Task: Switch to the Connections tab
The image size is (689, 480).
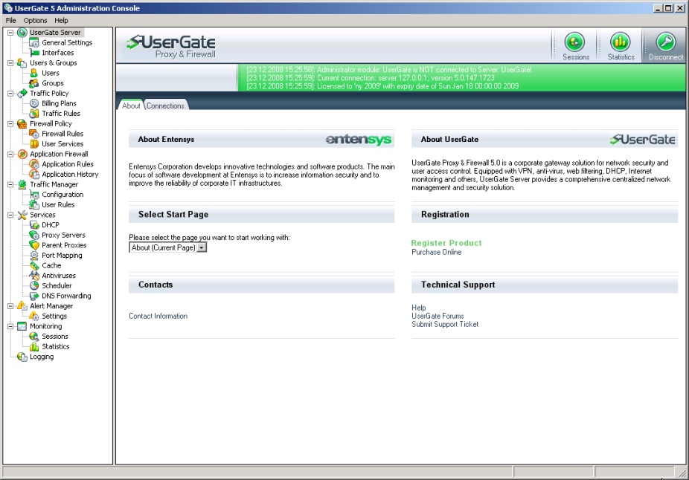Action: click(165, 106)
